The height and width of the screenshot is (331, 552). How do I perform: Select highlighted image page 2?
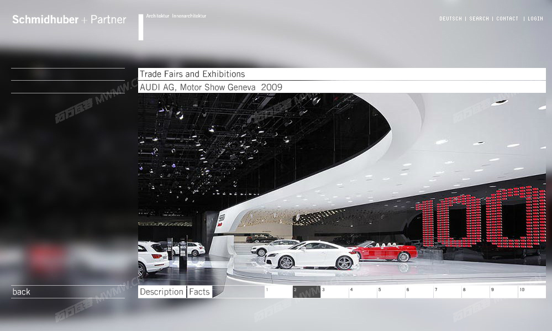pos(307,292)
